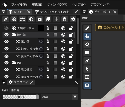Select the brush tool in viewport toolbar
Screen dimensions: 125x107
[87, 28]
